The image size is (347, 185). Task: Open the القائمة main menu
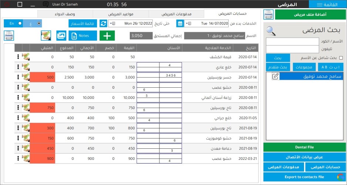tap(327, 4)
